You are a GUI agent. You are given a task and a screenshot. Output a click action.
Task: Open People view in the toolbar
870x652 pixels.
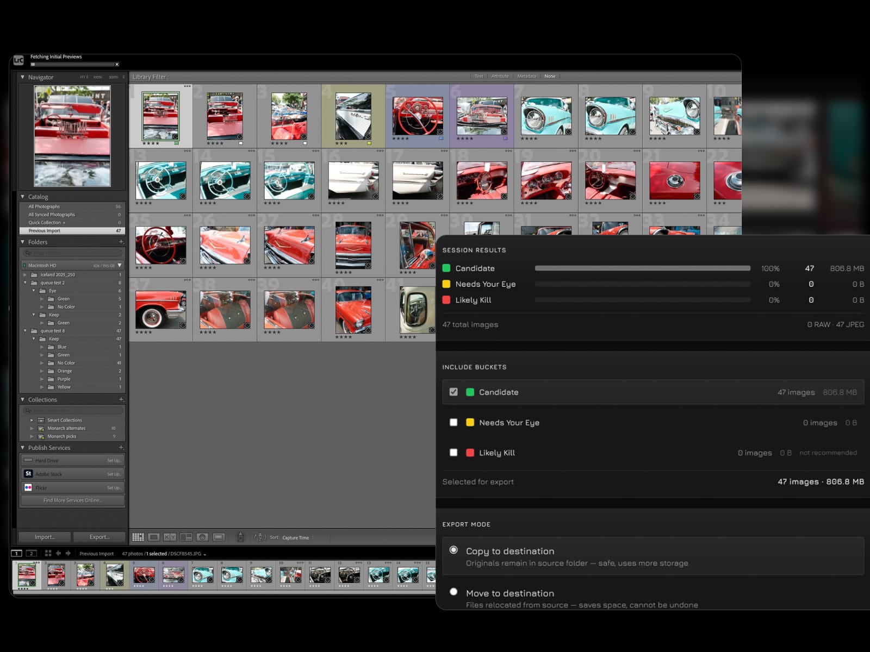[202, 537]
